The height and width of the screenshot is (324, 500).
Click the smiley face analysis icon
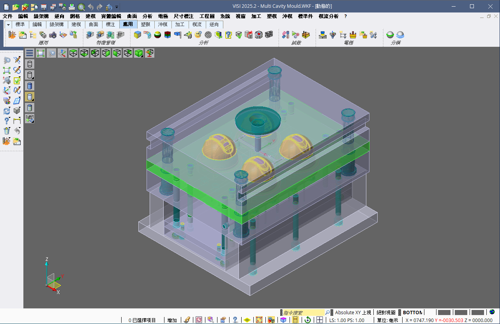click(x=198, y=35)
